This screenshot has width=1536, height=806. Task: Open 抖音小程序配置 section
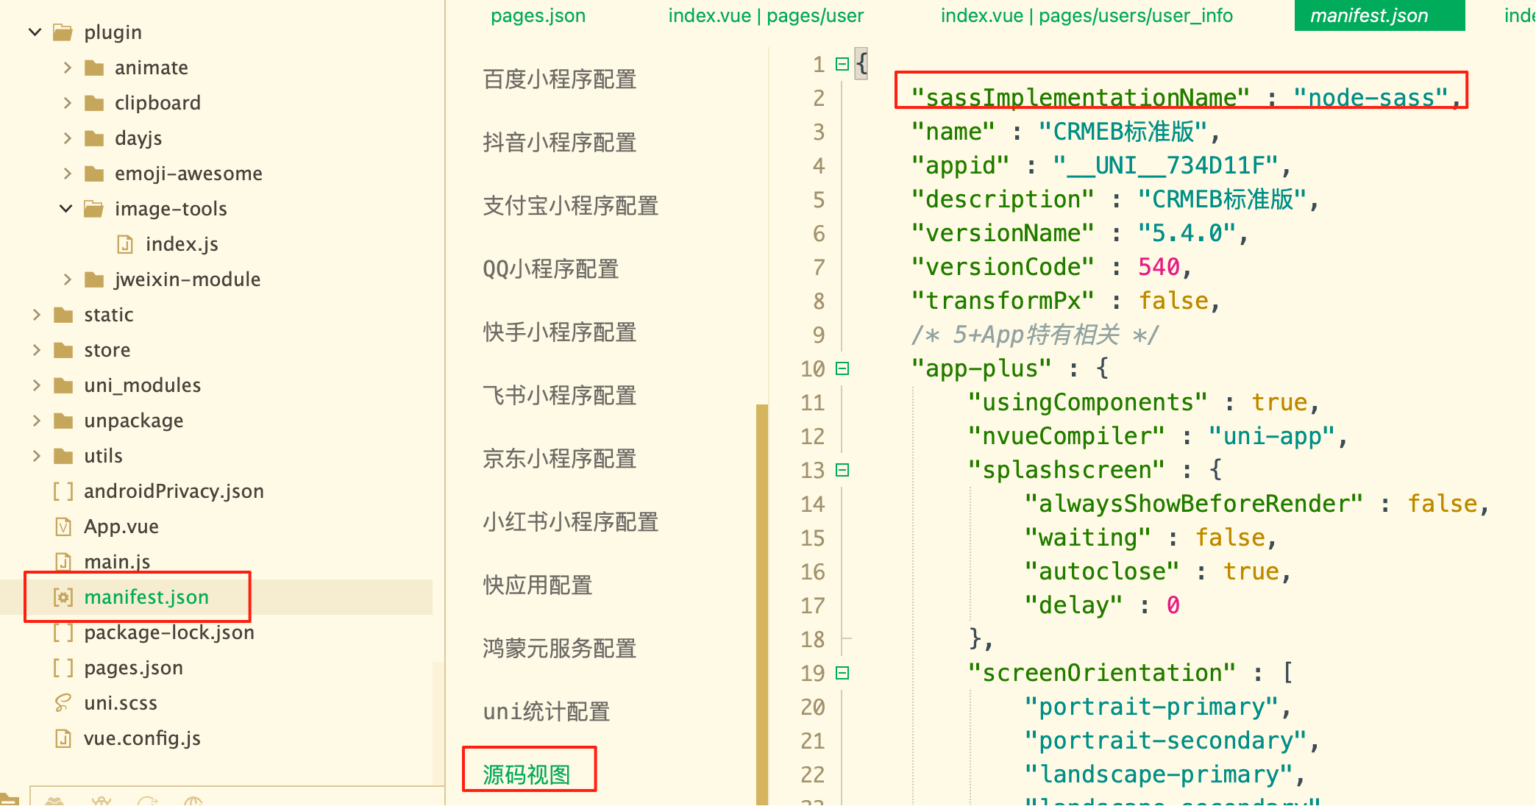[560, 143]
